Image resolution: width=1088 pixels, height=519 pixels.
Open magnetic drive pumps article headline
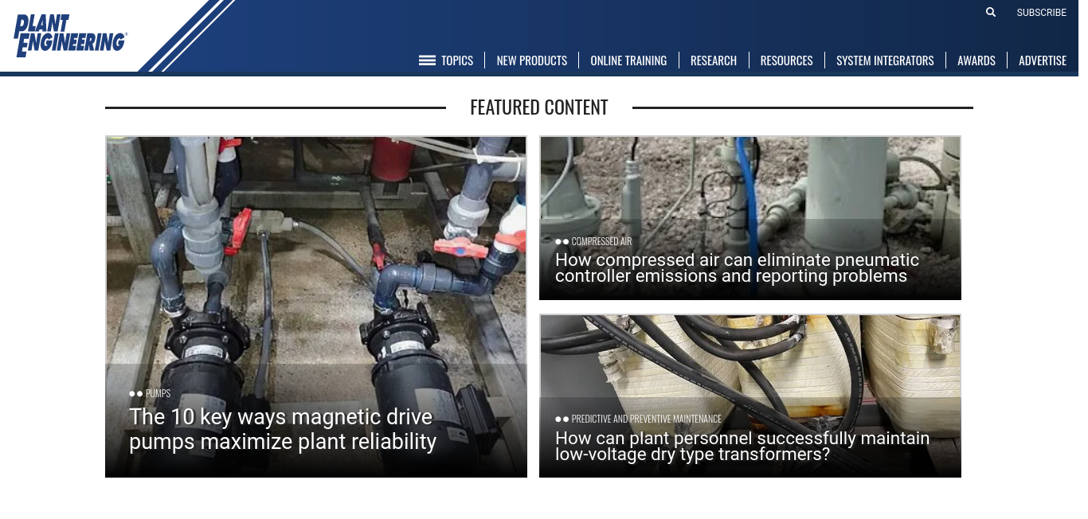(x=283, y=429)
